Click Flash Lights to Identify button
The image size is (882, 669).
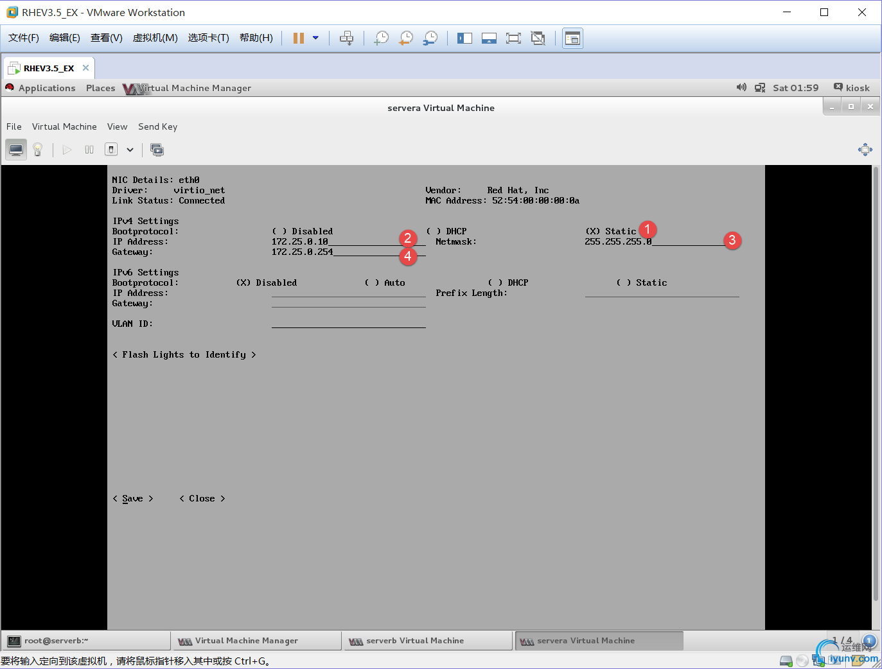click(x=184, y=354)
